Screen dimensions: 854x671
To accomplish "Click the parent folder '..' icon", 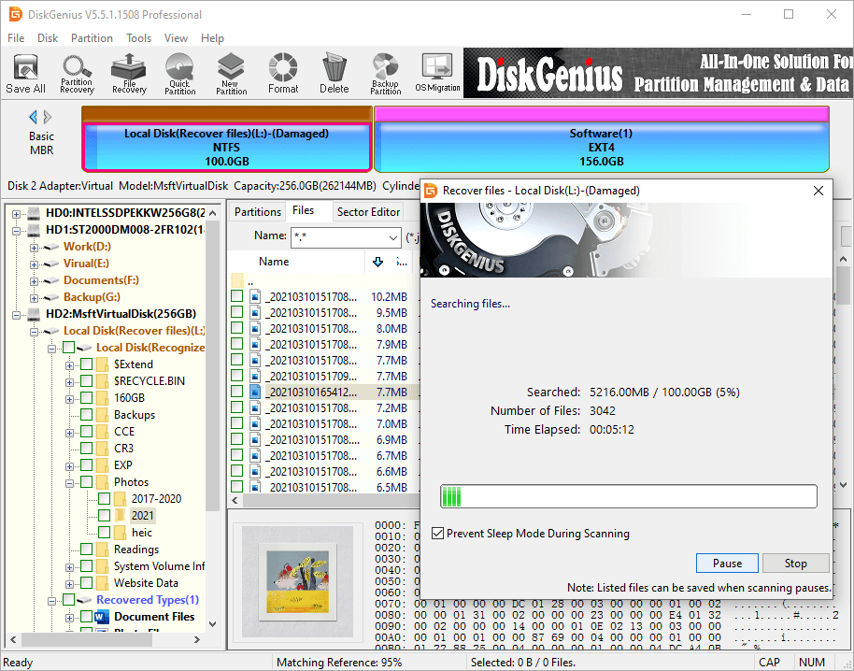I will pos(237,281).
